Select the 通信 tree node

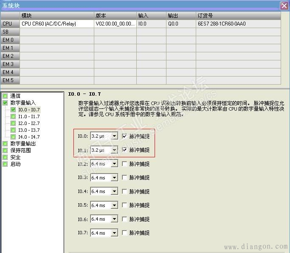coord(15,96)
